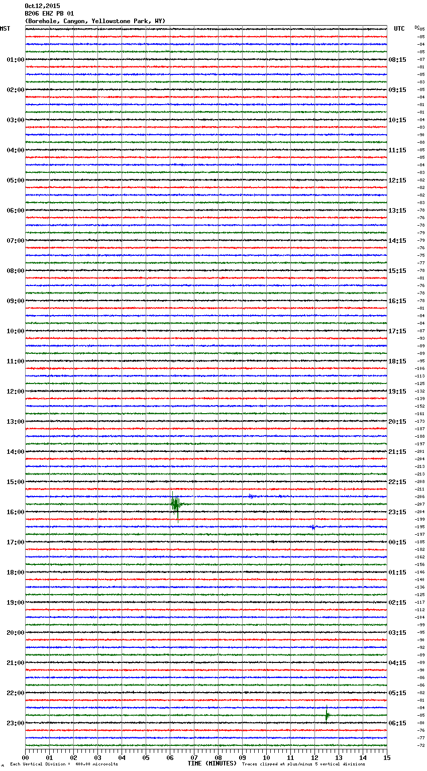Click the 13:15 UTC time label
This screenshot has height=771, width=427.
(x=397, y=211)
